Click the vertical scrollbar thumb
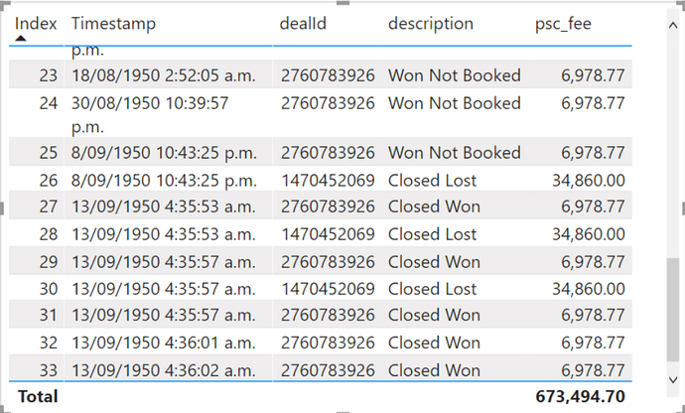The width and height of the screenshot is (685, 413). [x=673, y=310]
